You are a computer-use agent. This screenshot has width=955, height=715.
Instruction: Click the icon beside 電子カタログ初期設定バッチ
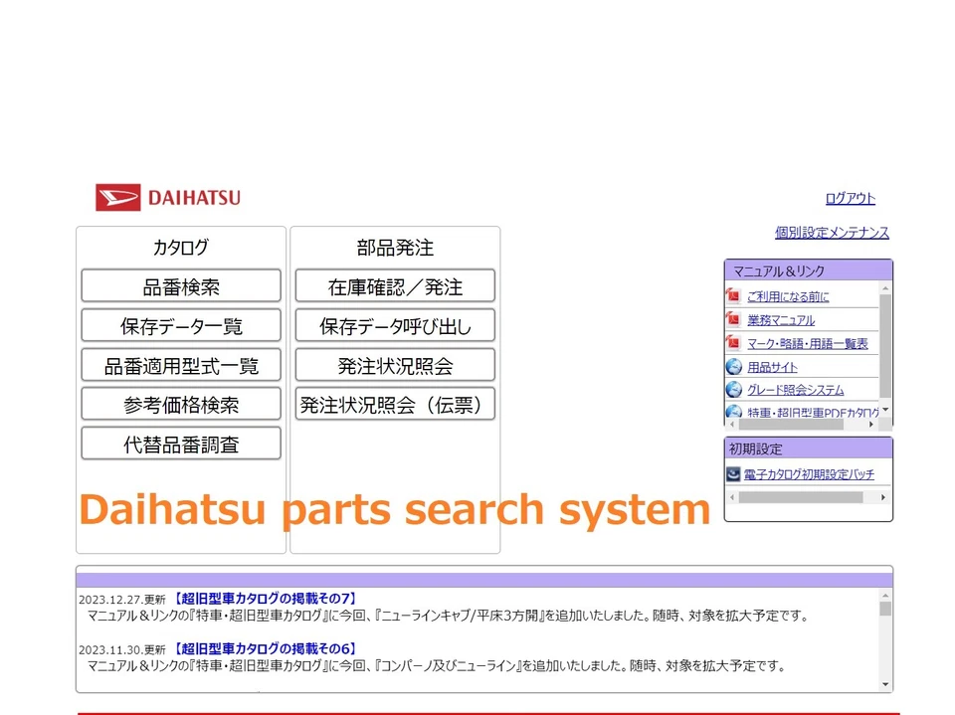pyautogui.click(x=734, y=474)
